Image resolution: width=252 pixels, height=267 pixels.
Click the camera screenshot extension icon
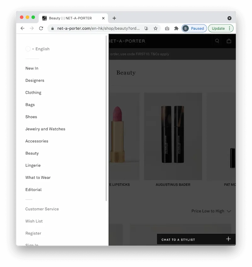167,28
